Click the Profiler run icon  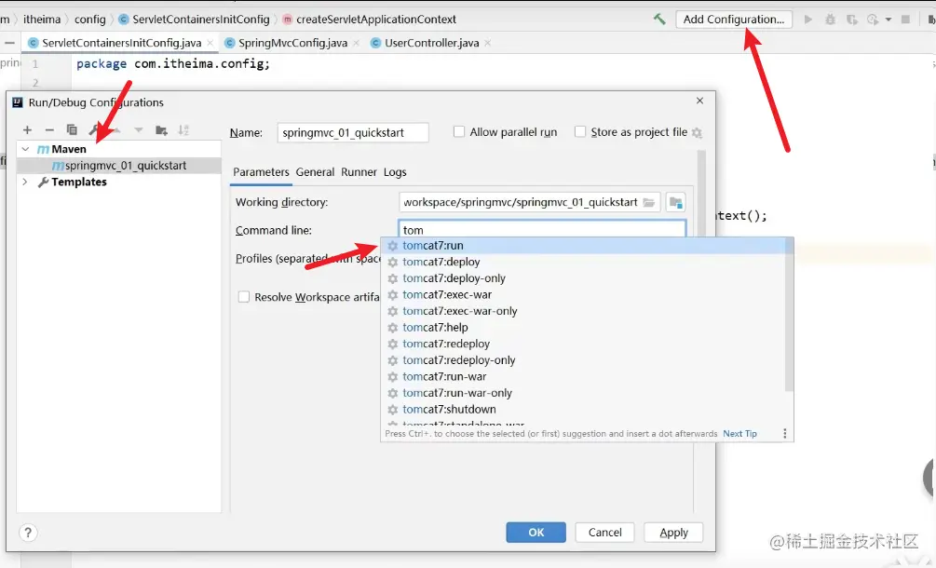873,20
